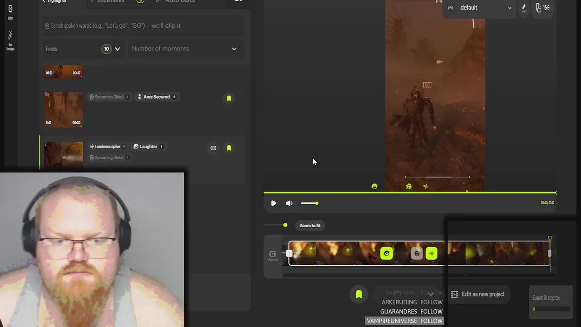The width and height of the screenshot is (581, 327).
Task: Select the Loudness spike tag
Action: point(108,147)
